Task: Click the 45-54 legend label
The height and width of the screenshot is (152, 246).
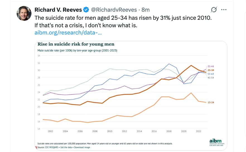Action: [211, 78]
